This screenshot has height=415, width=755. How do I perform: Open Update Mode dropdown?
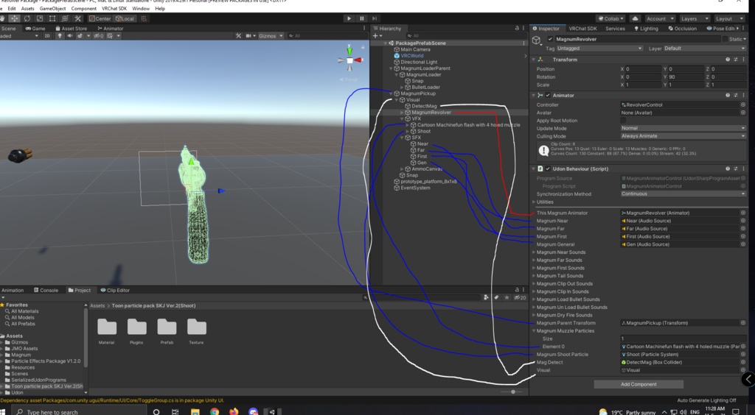[683, 128]
